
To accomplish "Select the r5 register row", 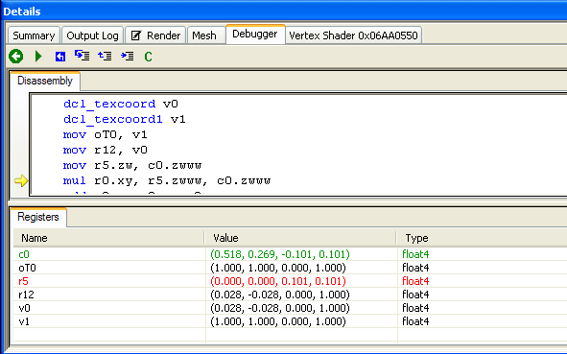I will (x=290, y=281).
